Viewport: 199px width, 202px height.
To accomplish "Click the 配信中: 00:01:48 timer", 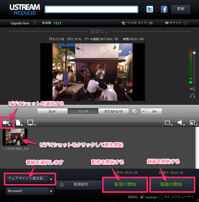I will pyautogui.click(x=125, y=172).
